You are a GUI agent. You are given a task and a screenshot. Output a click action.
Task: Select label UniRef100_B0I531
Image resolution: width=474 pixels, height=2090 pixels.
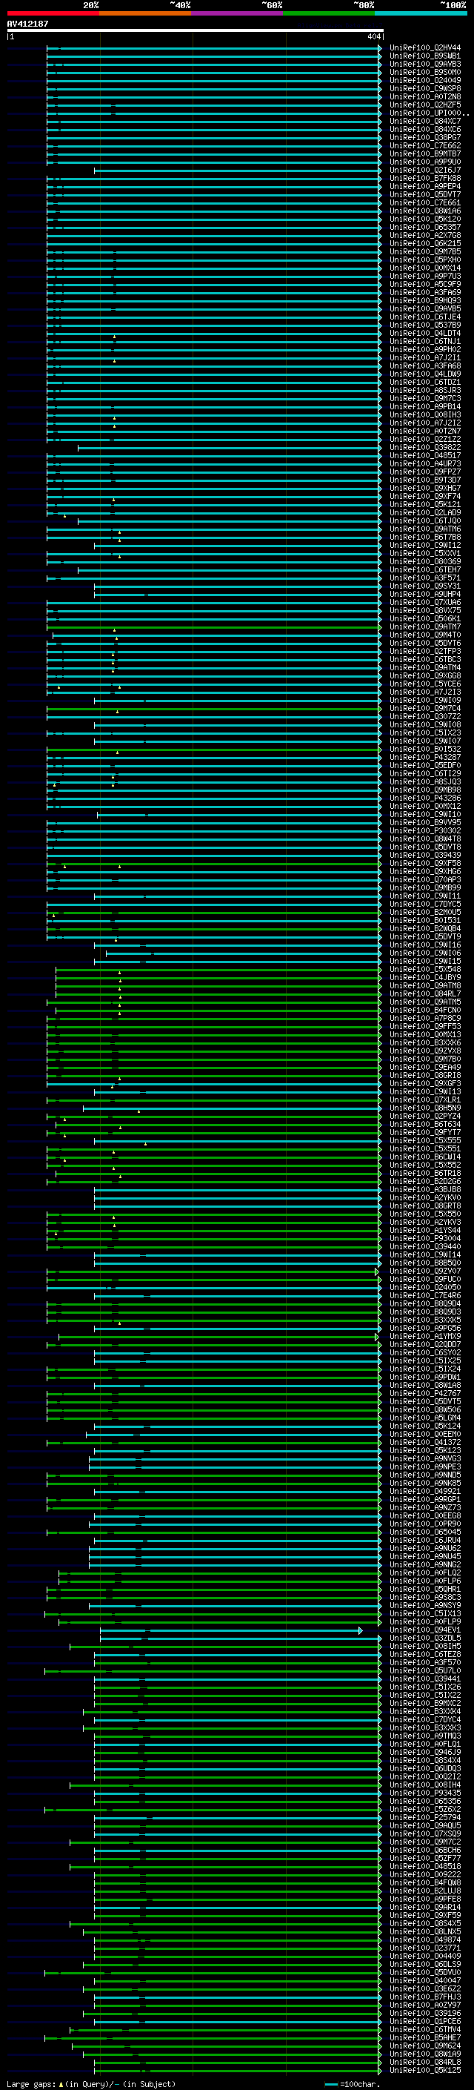pyautogui.click(x=424, y=920)
